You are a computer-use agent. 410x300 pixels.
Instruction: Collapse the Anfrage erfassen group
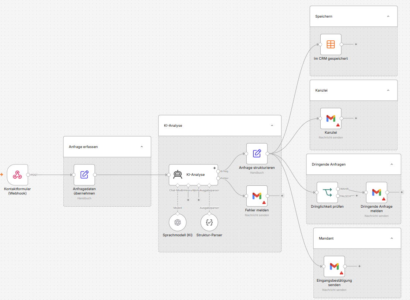click(x=142, y=147)
